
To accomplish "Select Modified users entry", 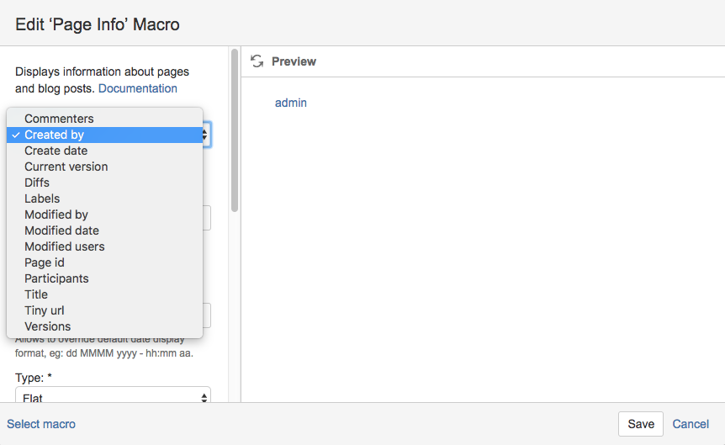I will click(x=104, y=246).
